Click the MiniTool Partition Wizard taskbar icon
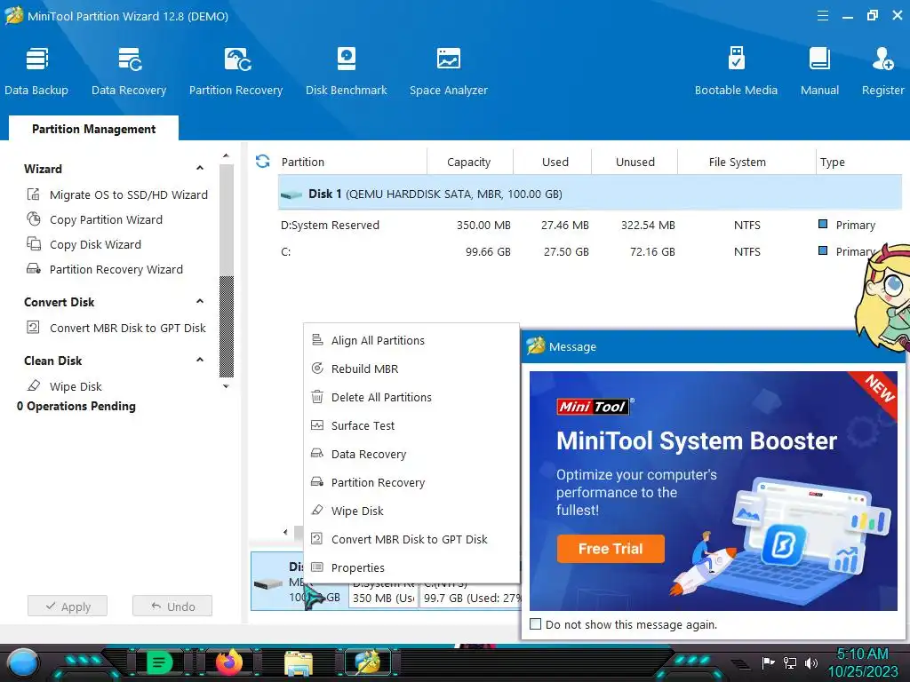 coord(368,662)
